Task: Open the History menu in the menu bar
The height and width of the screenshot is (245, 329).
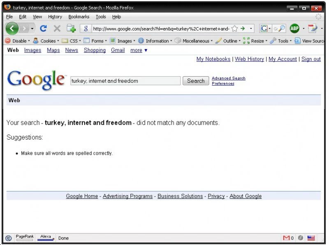Action: 55,16
